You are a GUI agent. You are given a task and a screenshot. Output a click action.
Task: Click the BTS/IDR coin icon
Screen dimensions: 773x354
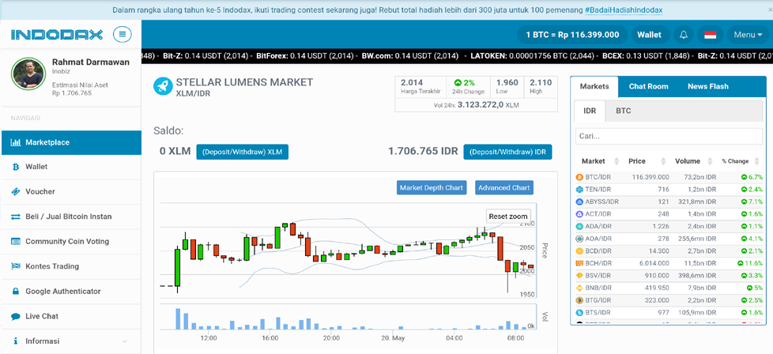pyautogui.click(x=579, y=313)
